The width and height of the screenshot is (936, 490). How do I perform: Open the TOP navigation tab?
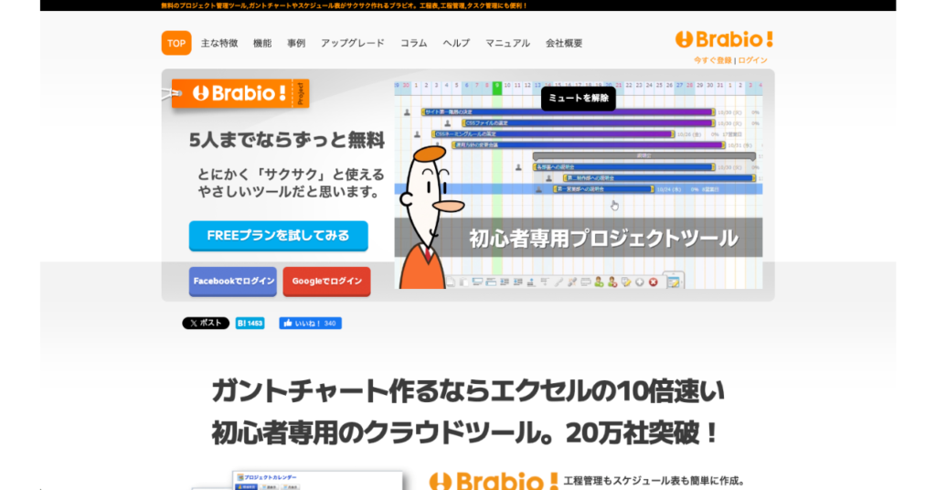(176, 43)
